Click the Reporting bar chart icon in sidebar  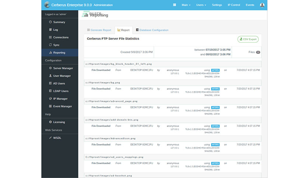(x=50, y=53)
